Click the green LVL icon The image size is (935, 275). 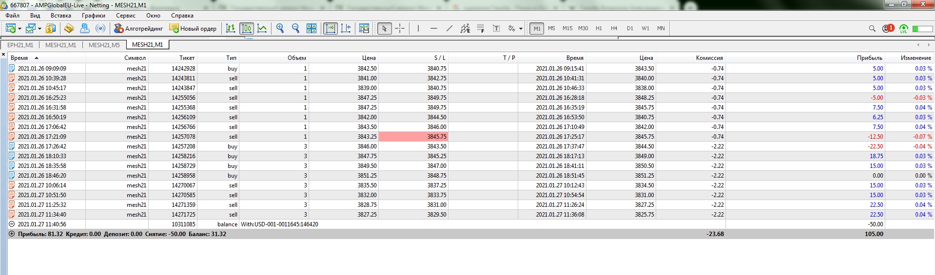tap(903, 29)
